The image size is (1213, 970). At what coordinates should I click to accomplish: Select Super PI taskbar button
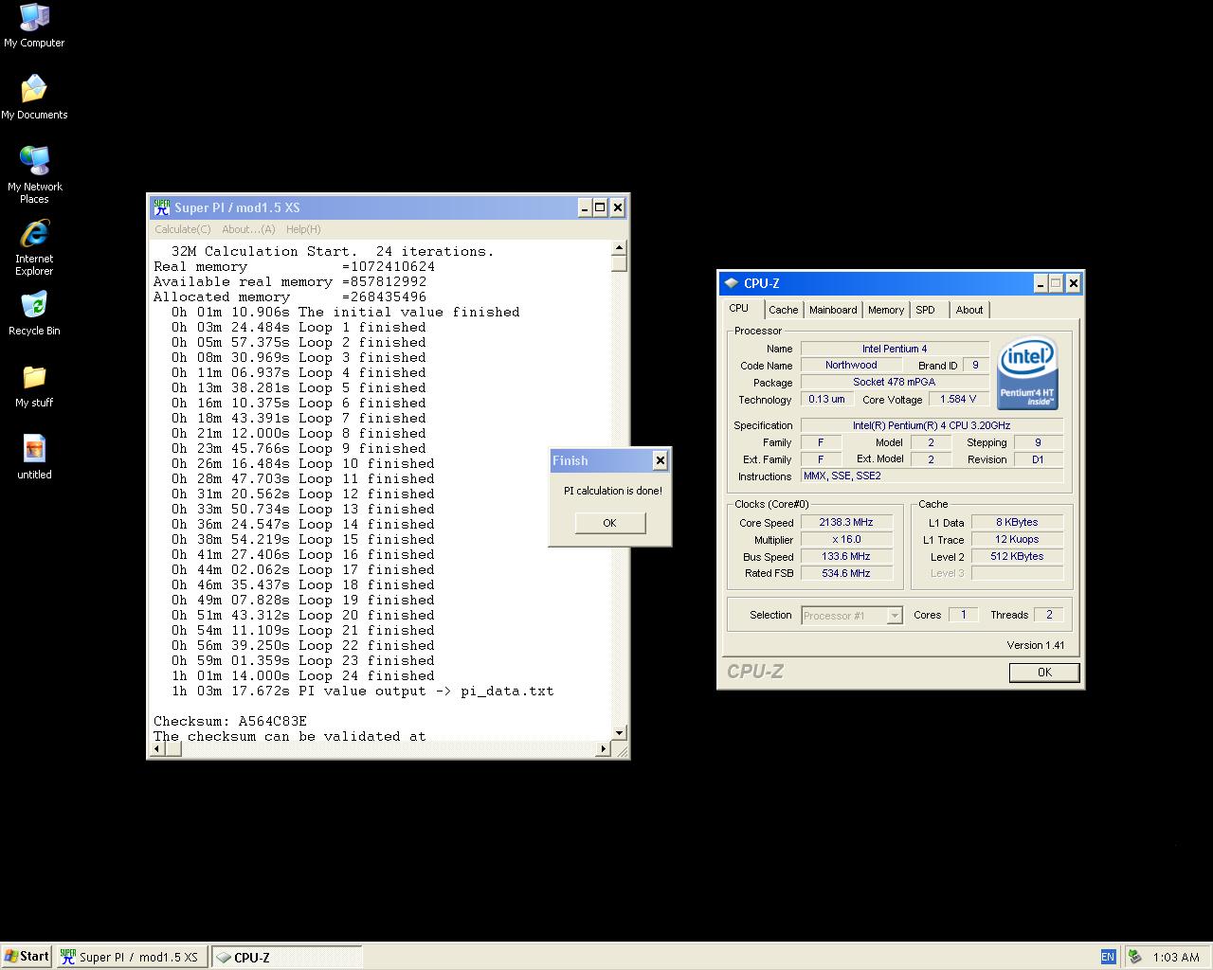click(x=131, y=957)
